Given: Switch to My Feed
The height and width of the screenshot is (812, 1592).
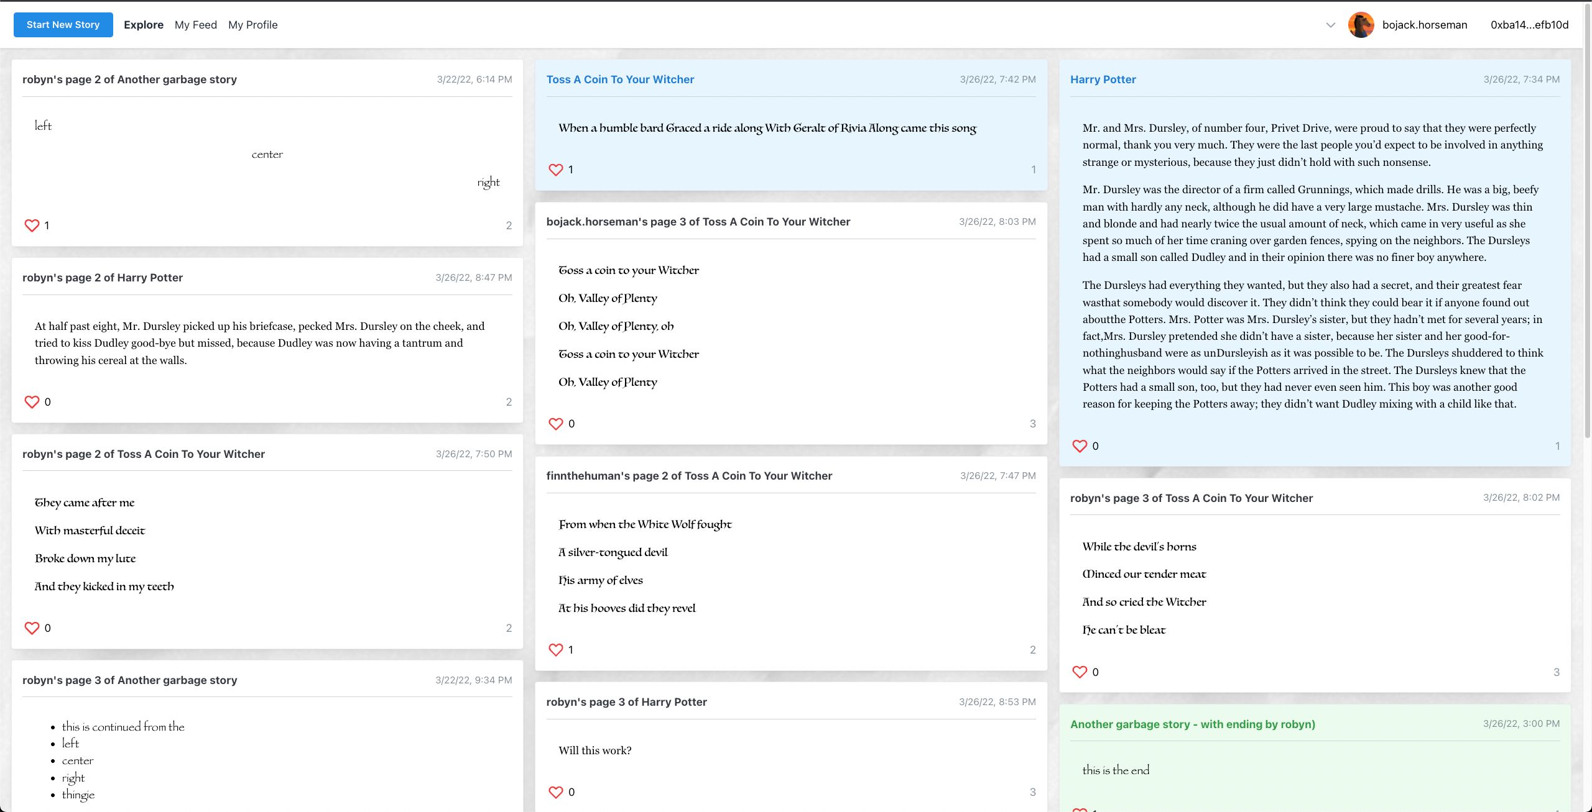Looking at the screenshot, I should [196, 25].
